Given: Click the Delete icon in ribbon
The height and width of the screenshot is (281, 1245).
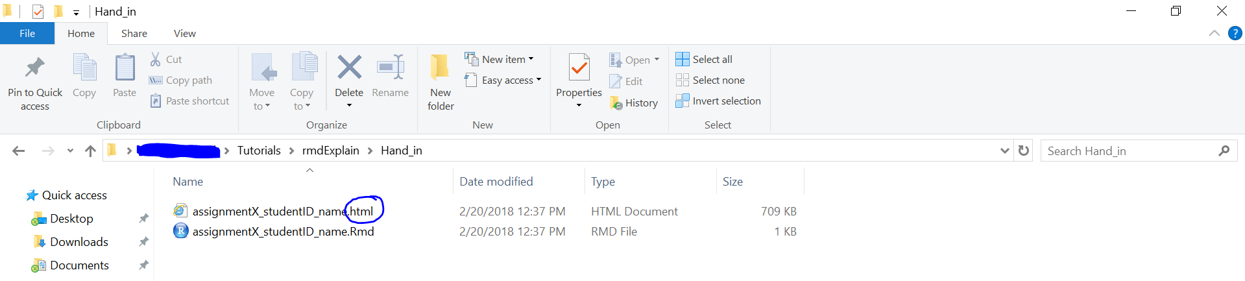Looking at the screenshot, I should 349,67.
